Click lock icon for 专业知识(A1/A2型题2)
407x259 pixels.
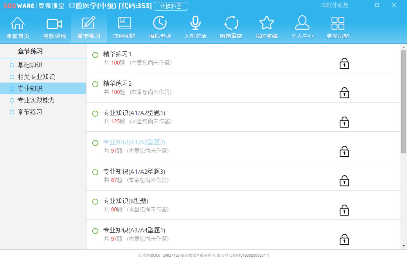click(344, 152)
